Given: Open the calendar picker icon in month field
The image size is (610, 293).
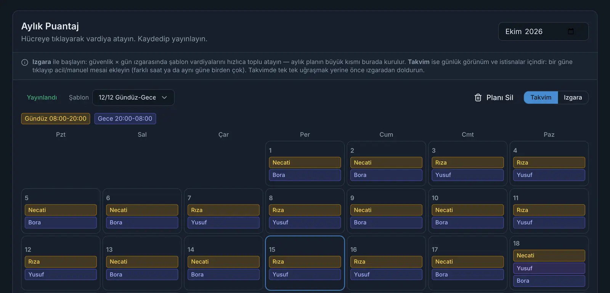Looking at the screenshot, I should (571, 31).
